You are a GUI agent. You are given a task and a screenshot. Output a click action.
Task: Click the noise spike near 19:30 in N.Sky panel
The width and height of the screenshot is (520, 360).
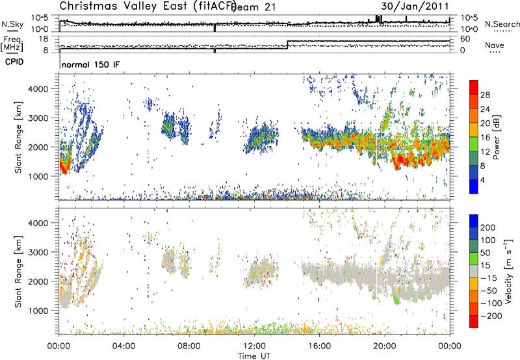click(x=378, y=19)
